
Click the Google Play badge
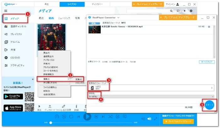[13, 97]
